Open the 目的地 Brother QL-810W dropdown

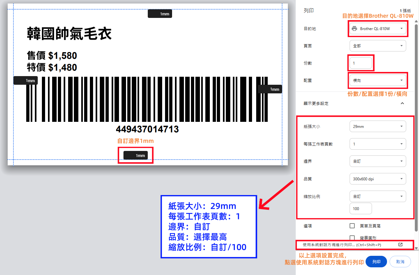378,28
